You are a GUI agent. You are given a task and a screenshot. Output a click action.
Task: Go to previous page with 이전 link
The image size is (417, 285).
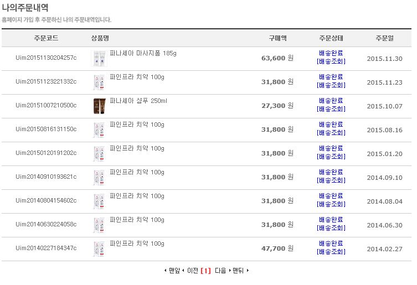192,271
